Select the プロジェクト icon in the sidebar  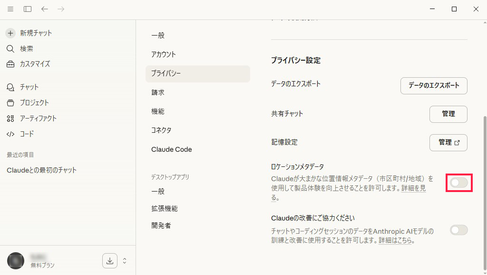point(10,102)
